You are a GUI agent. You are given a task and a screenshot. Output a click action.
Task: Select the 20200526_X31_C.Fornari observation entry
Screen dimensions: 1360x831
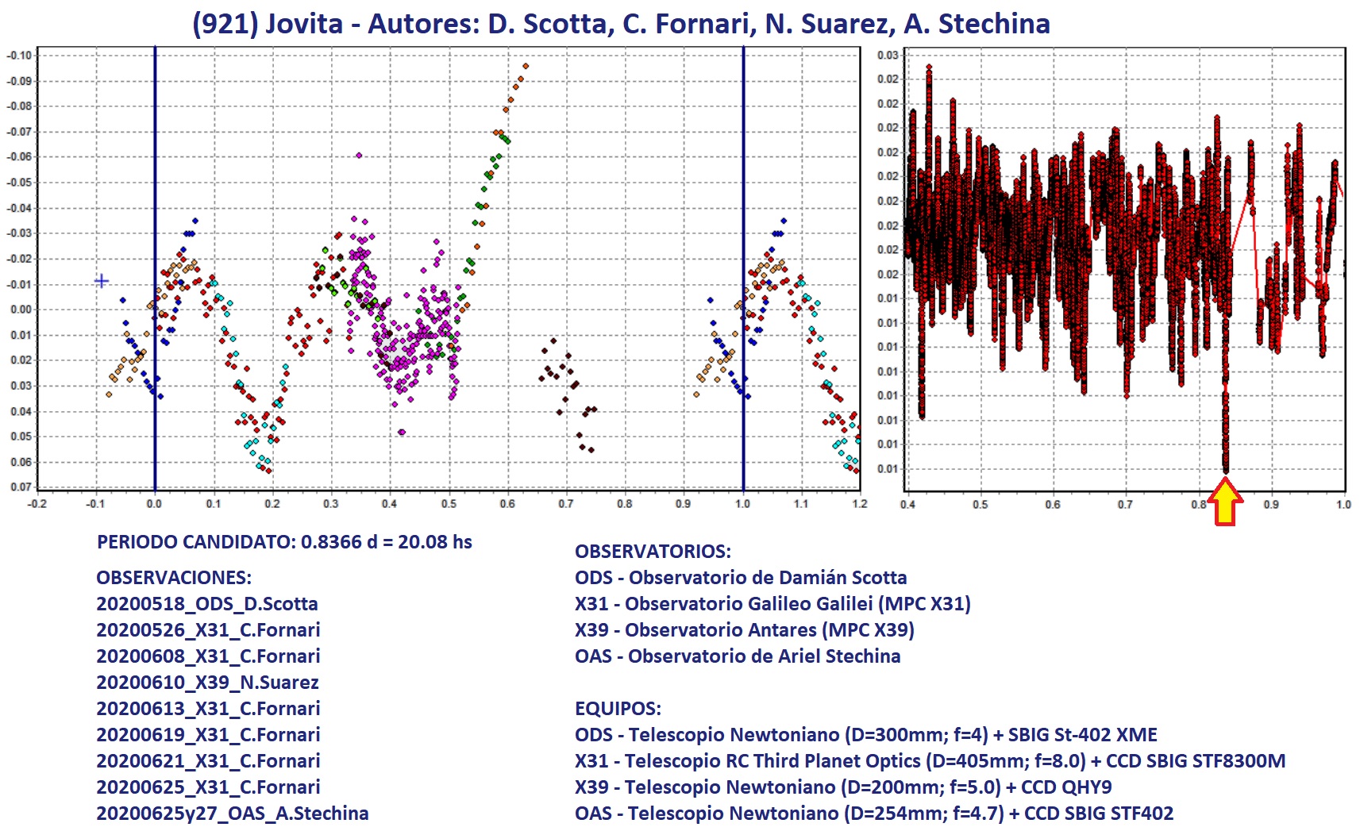click(x=208, y=630)
